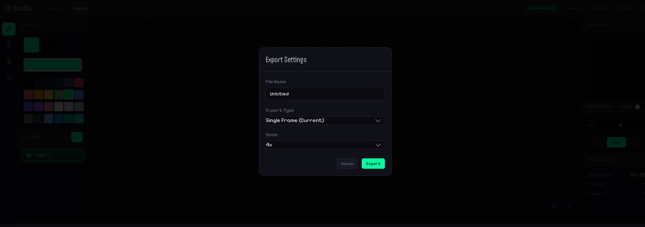Image resolution: width=645 pixels, height=227 pixels.
Task: Toggle Layer 1 visibility eye icon
Action: [28, 155]
